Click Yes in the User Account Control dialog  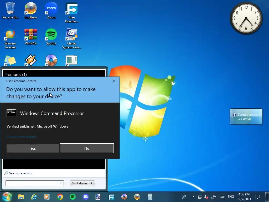(x=33, y=148)
